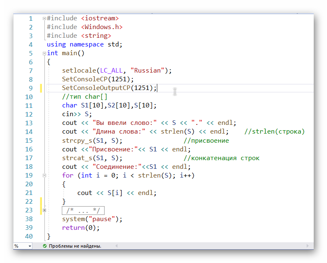Click the 'Проблемы не найдены' status text
The image size is (327, 263).
(75, 246)
